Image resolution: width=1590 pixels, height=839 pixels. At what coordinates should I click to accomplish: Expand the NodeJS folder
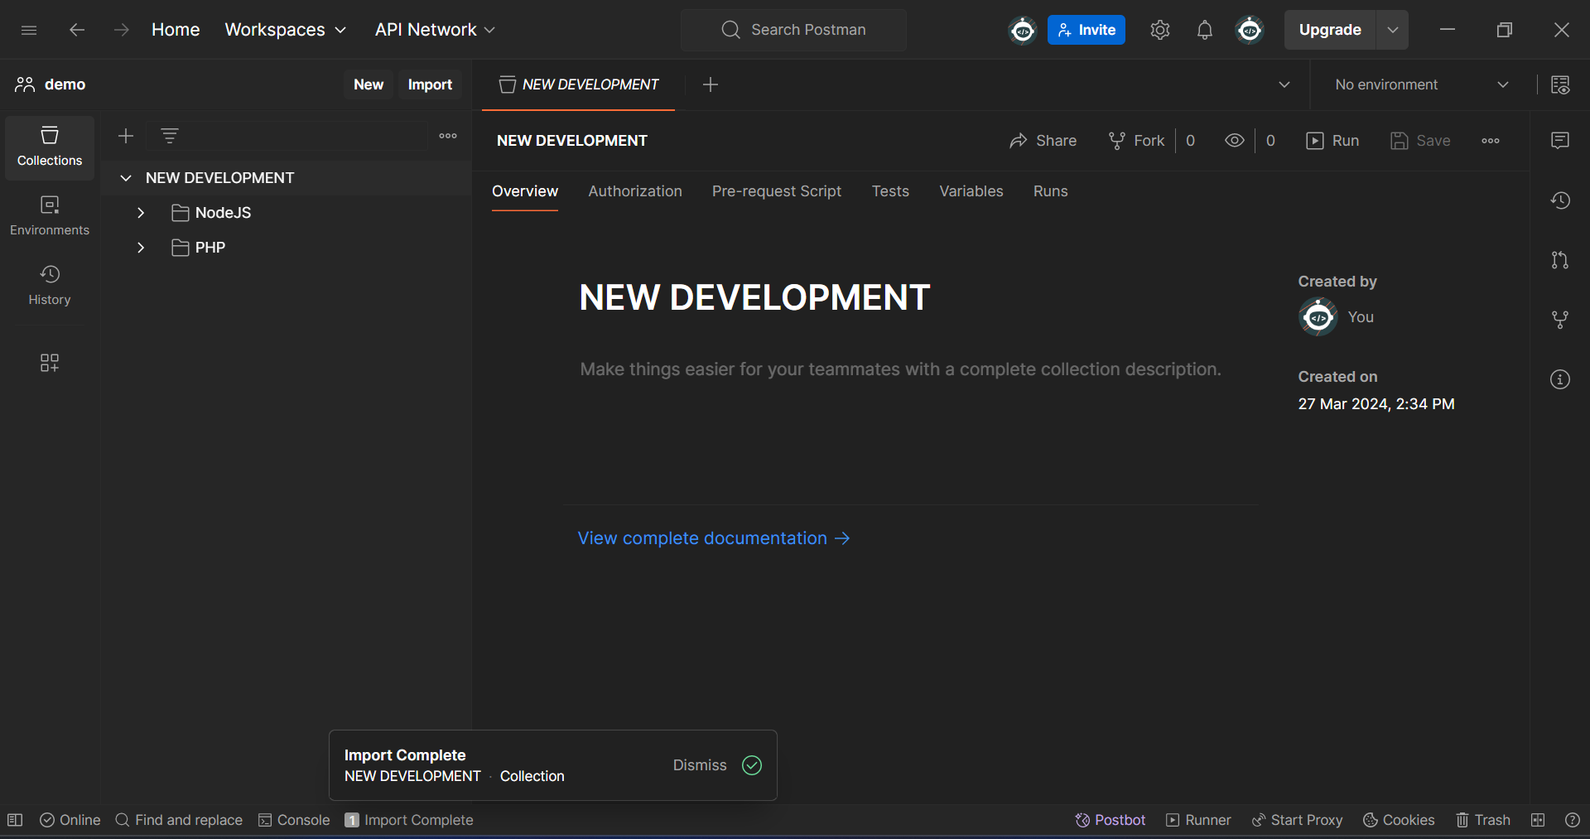tap(141, 213)
